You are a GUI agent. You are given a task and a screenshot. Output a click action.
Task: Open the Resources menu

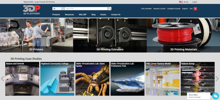pyautogui.click(x=69, y=15)
